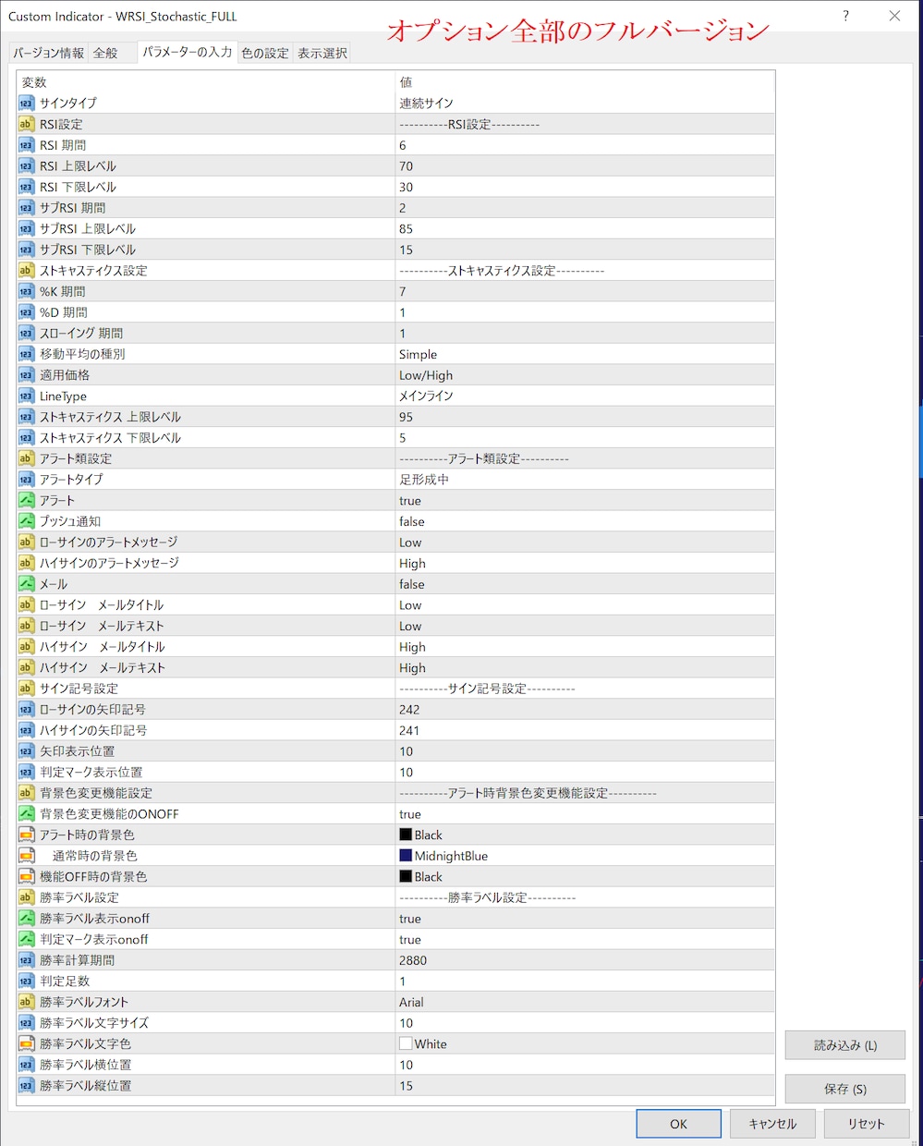The width and height of the screenshot is (923, 1146).
Task: Click the color icon beside 通常時の背景色
Action: click(26, 856)
